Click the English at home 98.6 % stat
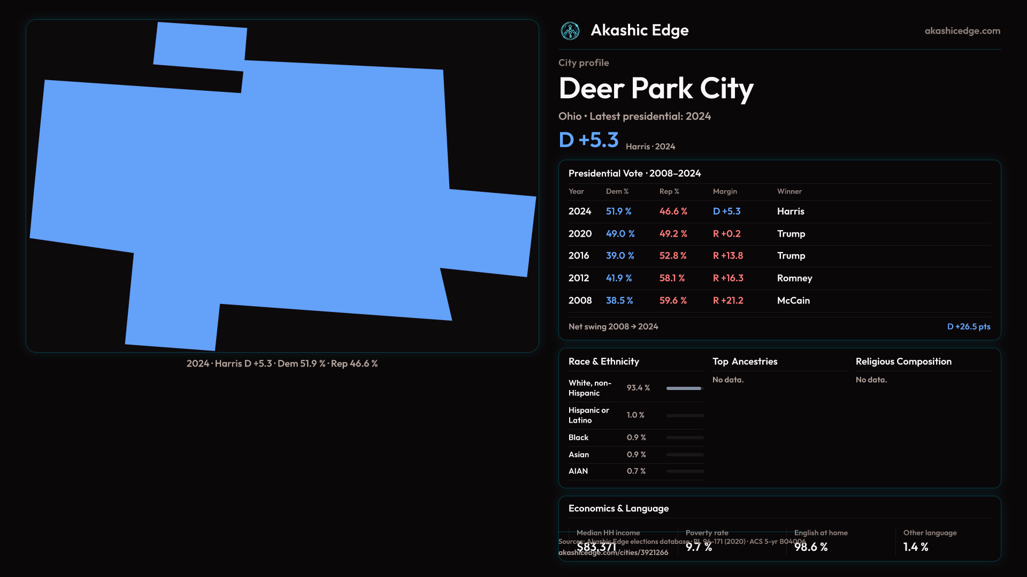Screen dimensions: 1027x577 coord(810,547)
